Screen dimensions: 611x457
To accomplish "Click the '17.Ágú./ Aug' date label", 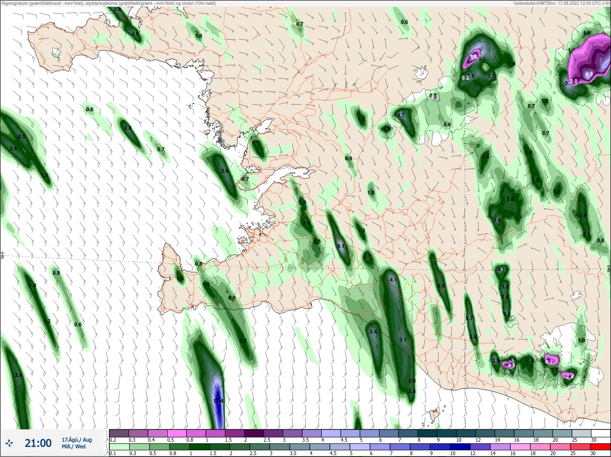I will [77, 440].
